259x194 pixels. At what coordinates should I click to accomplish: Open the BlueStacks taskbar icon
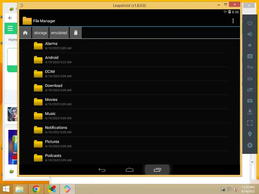tap(52, 189)
